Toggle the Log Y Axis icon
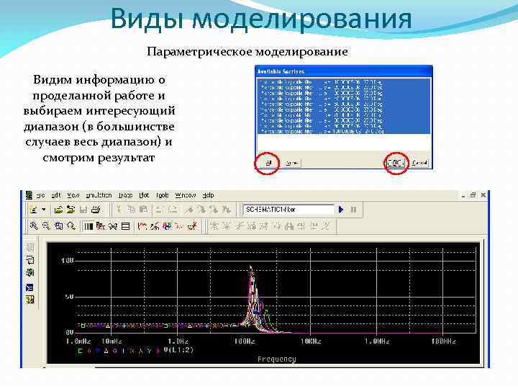518x389 pixels. (125, 226)
